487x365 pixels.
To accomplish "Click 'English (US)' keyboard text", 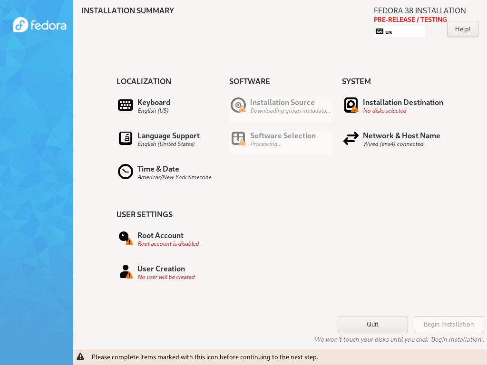I will pos(153,111).
